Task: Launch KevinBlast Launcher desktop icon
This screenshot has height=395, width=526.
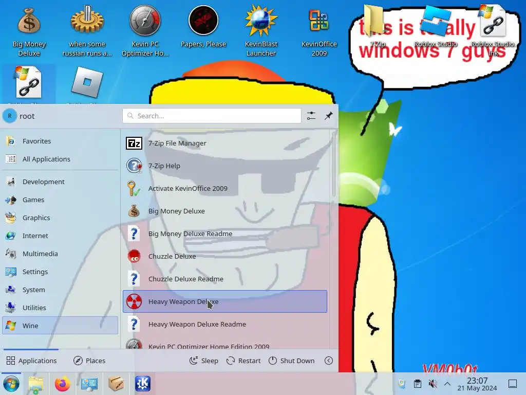Action: coord(261,31)
